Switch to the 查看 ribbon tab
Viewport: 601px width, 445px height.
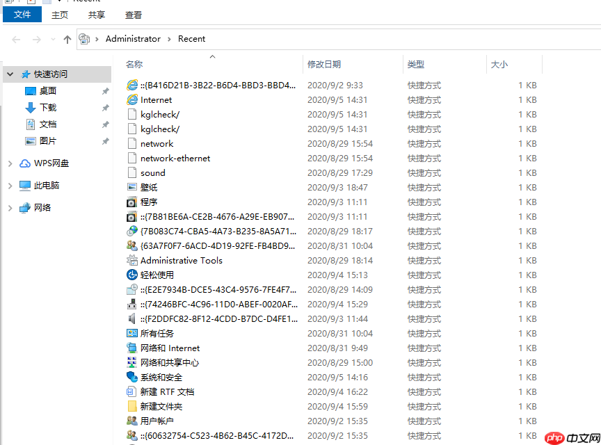[x=133, y=14]
